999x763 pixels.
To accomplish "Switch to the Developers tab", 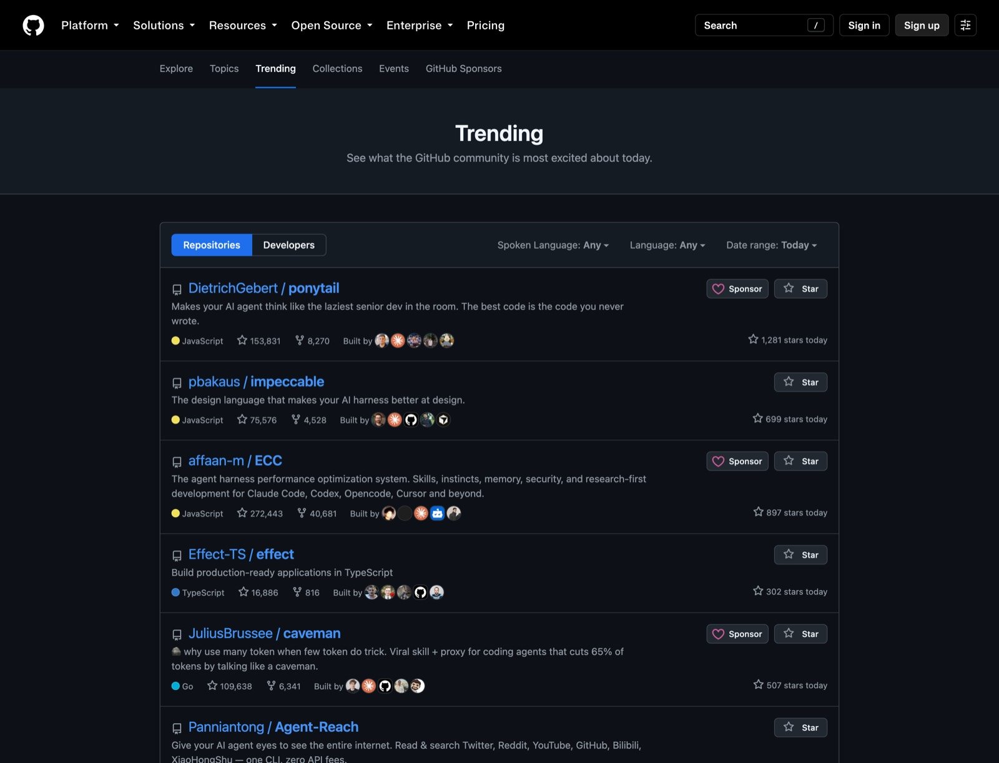I will coord(288,245).
